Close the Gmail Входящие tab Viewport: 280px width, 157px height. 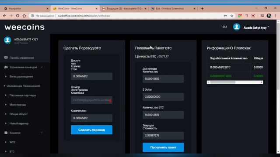point(146,9)
